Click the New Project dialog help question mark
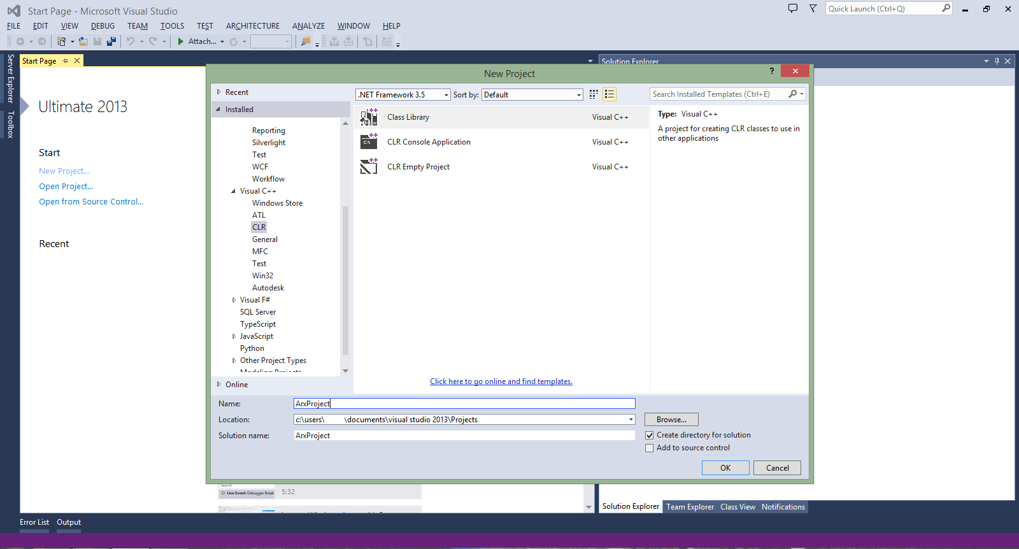Screen dimensions: 1019x549 (x=772, y=71)
